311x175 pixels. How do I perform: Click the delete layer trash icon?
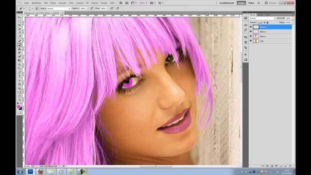coord(290,166)
